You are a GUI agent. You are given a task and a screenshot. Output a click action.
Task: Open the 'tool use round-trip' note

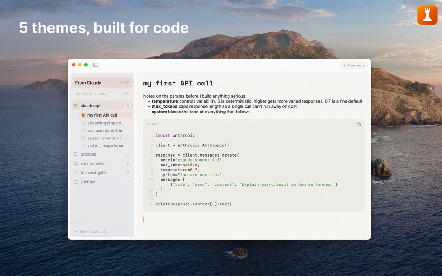106,131
